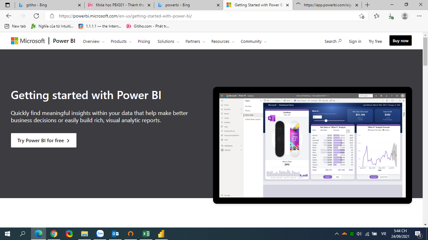Click Try free link
The height and width of the screenshot is (240, 428).
tap(375, 41)
